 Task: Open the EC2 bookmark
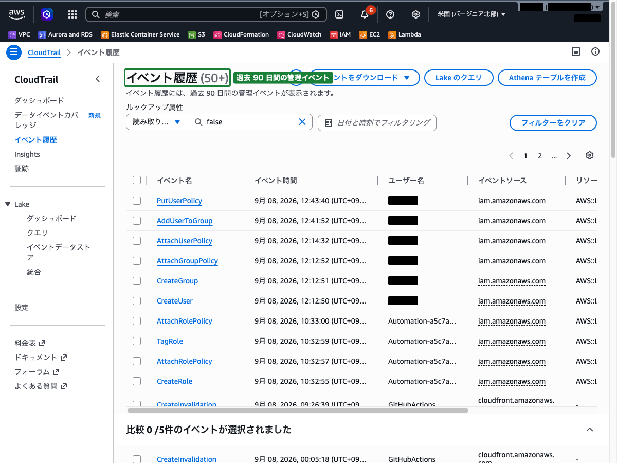coord(369,34)
